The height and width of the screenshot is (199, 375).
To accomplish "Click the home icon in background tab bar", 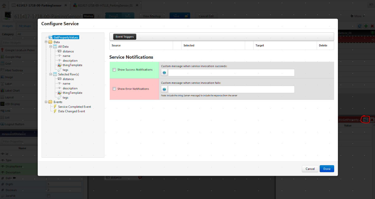I will tap(4, 5).
